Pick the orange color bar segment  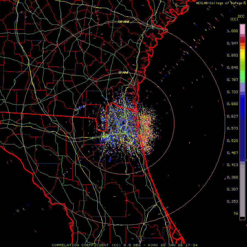coord(242,47)
